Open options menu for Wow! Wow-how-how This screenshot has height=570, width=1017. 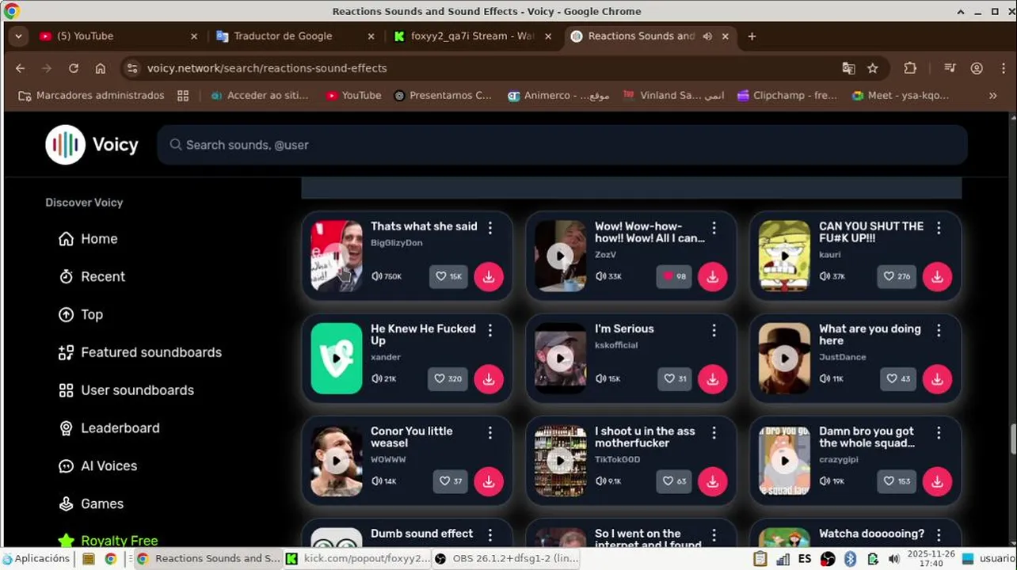pos(714,228)
